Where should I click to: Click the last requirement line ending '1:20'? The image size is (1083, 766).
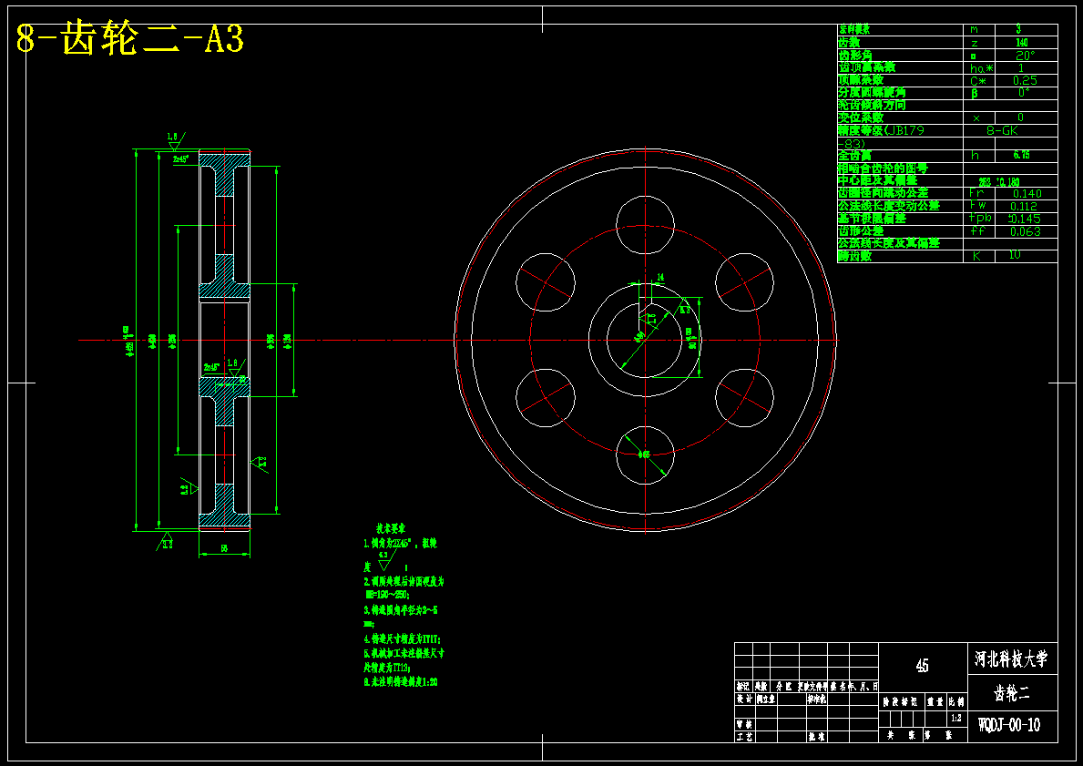click(401, 682)
